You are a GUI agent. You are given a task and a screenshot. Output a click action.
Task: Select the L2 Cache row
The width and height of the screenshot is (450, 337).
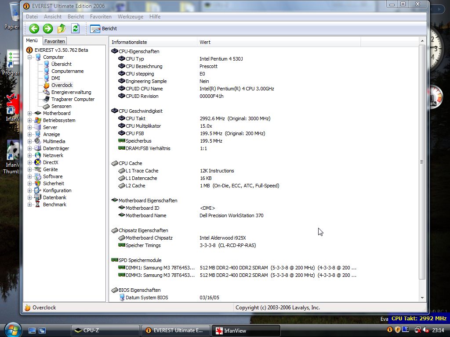(235, 186)
